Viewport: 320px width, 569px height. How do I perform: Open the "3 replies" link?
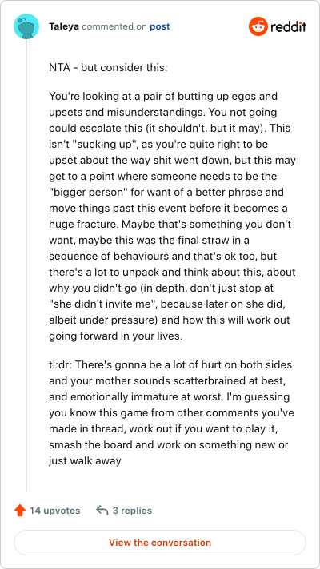coord(132,511)
